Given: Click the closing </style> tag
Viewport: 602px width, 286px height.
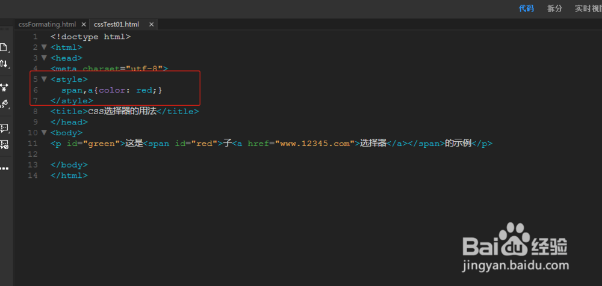Looking at the screenshot, I should [x=72, y=101].
